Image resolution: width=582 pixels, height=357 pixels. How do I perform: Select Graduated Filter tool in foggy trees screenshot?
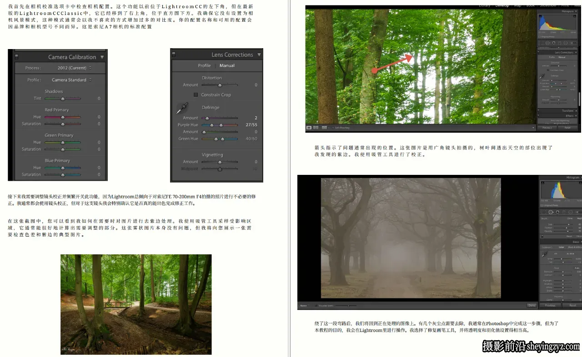pos(564,212)
